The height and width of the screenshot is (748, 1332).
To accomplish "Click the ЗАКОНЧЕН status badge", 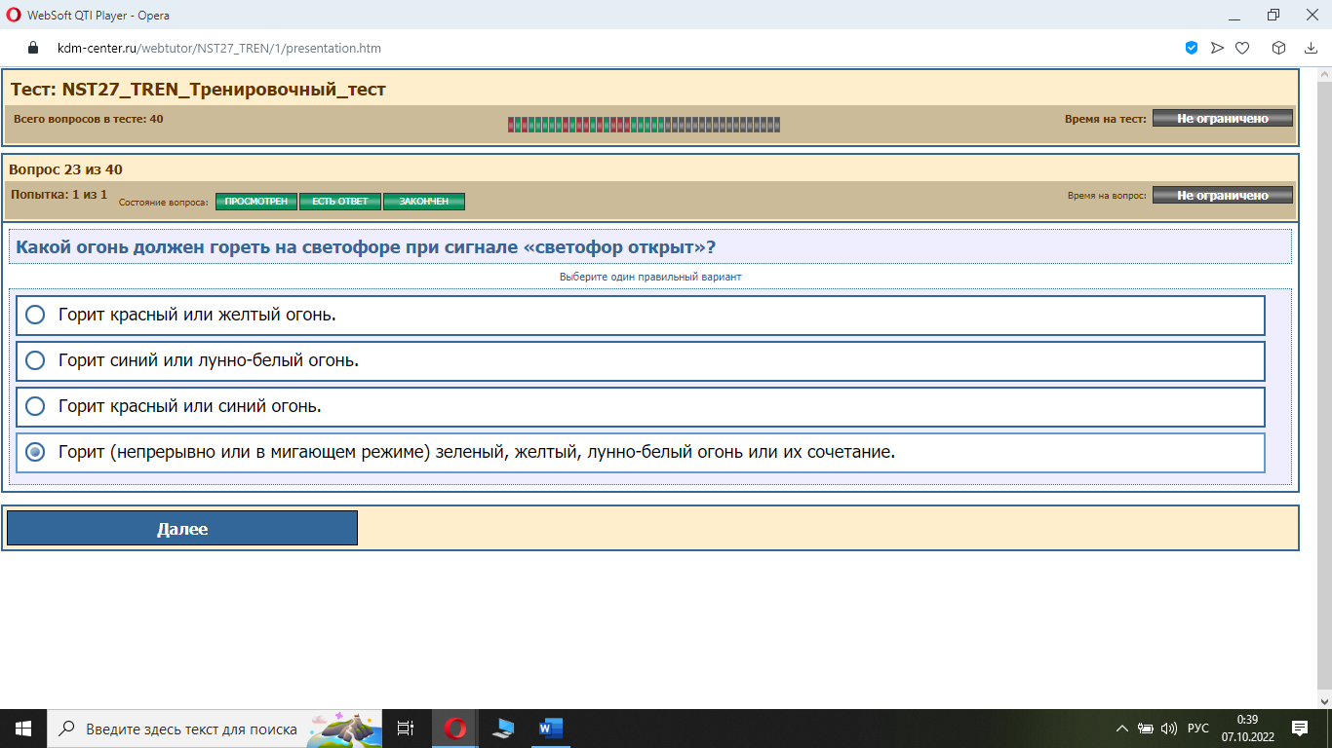I will coord(424,202).
